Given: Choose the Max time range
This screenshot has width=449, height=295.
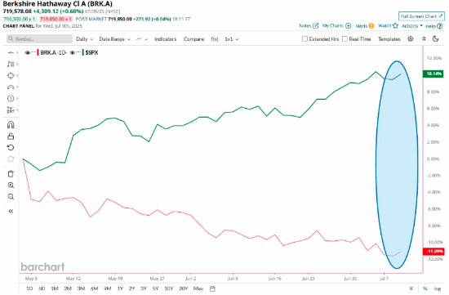Looking at the screenshot, I should pyautogui.click(x=198, y=288).
